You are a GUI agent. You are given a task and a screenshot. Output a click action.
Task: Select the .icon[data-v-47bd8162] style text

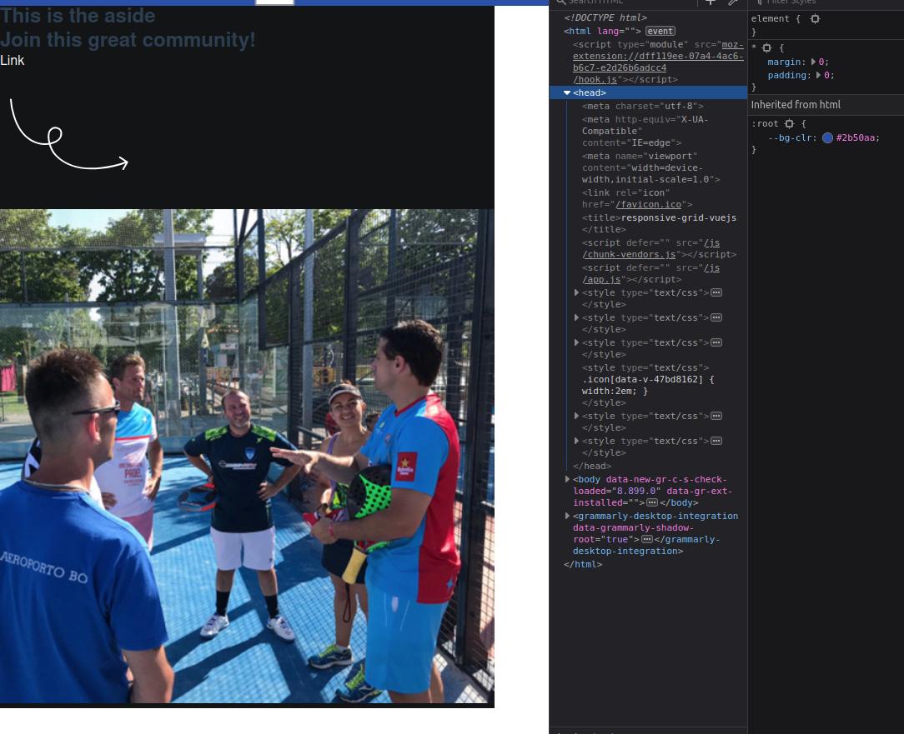coord(648,386)
